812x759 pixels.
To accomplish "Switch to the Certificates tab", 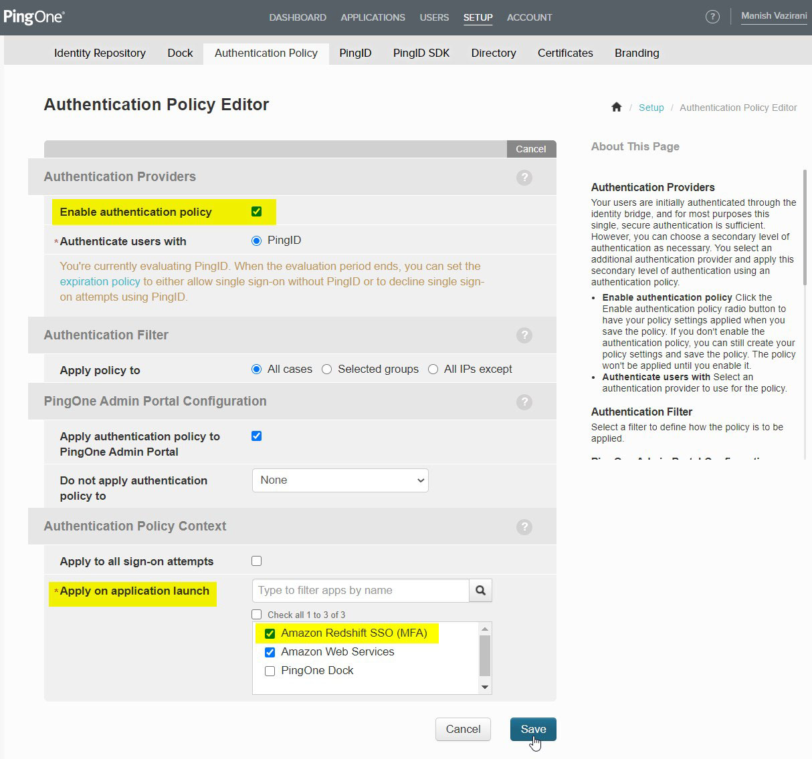I will tap(565, 53).
